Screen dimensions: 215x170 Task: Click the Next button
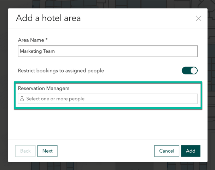click(x=47, y=151)
